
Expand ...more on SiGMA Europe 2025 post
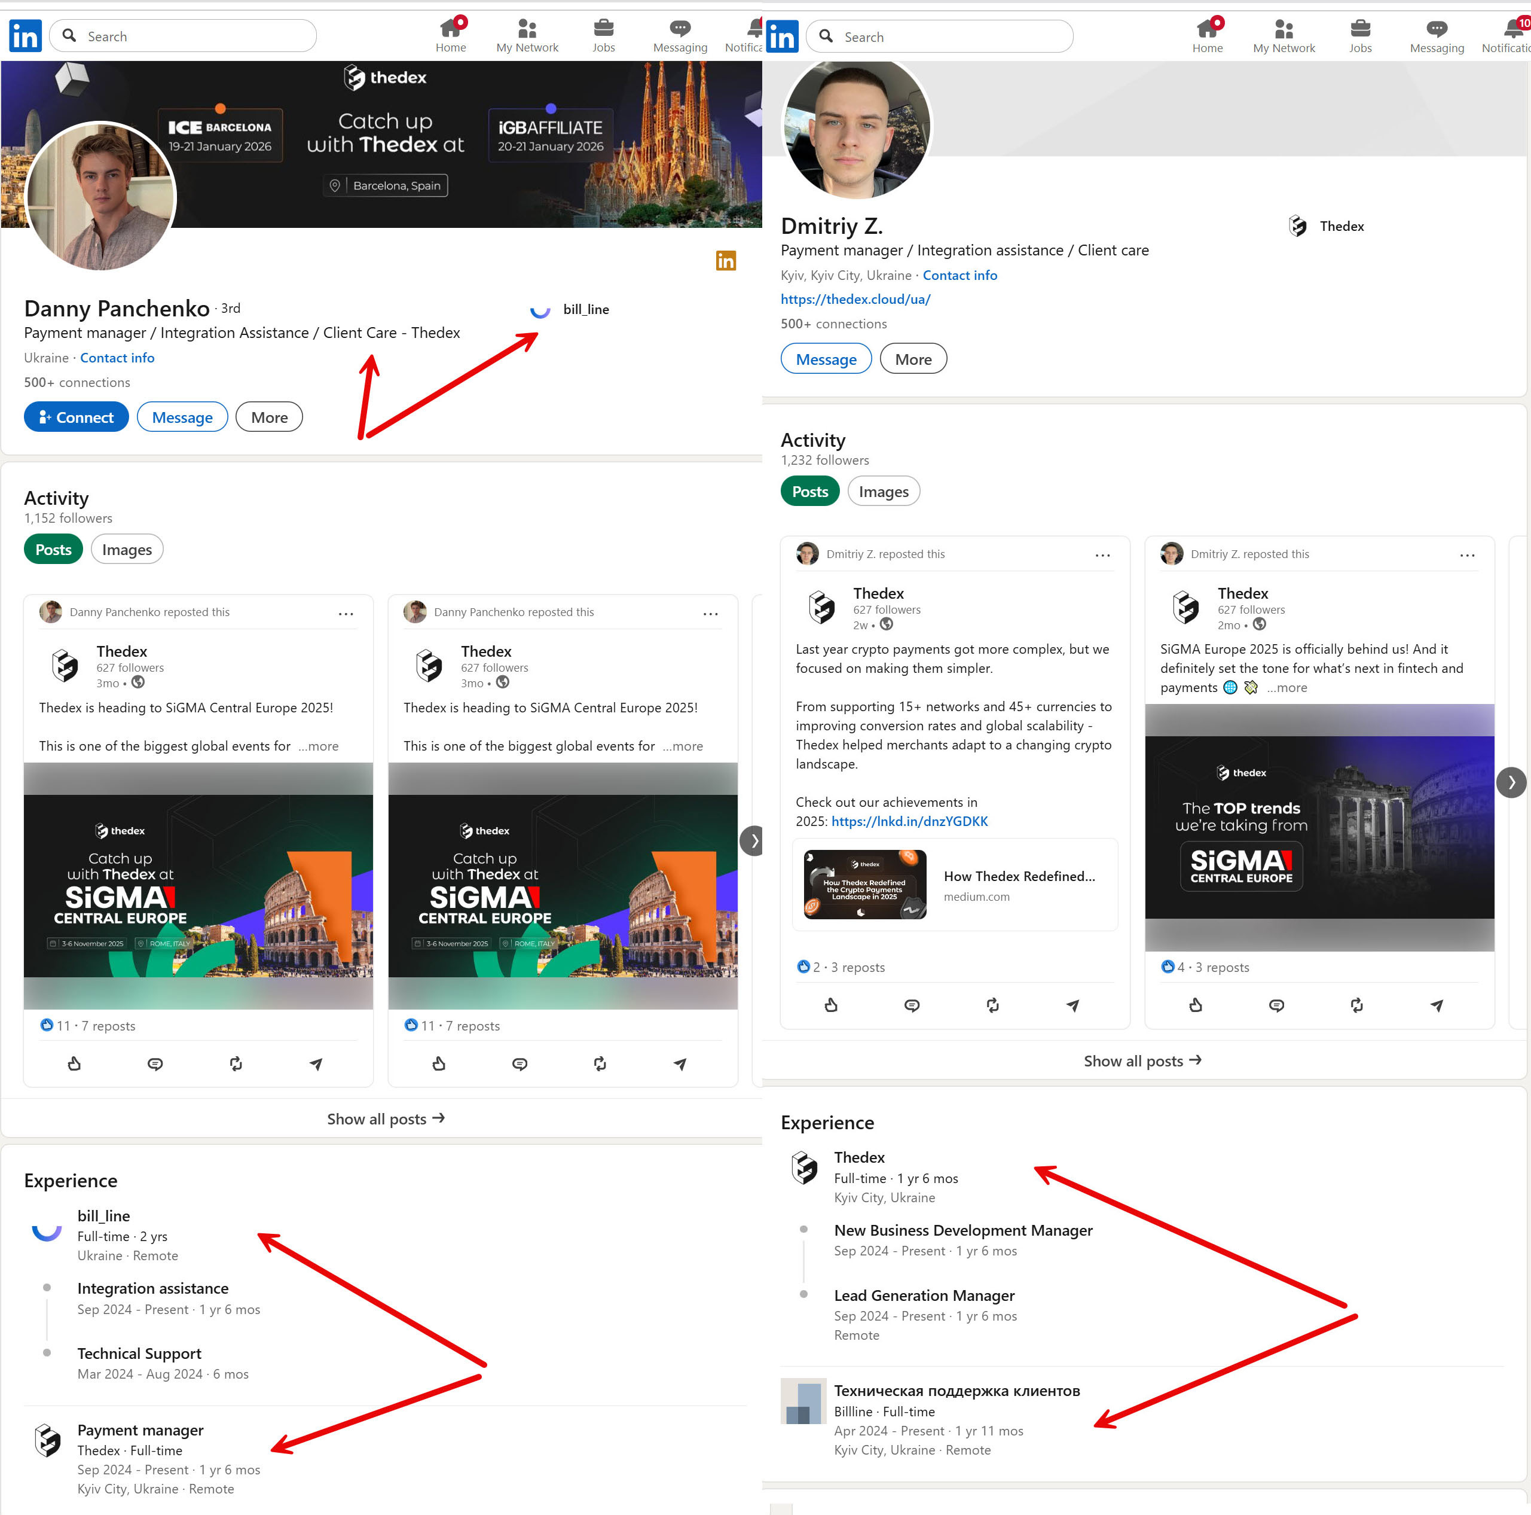(1287, 687)
